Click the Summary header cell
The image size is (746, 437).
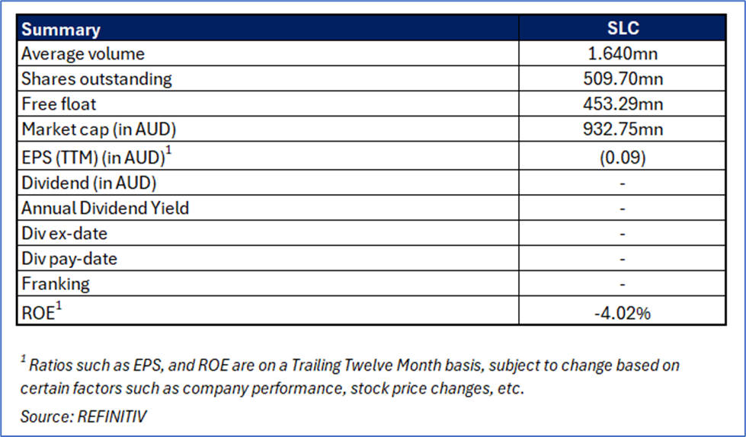[61, 30]
